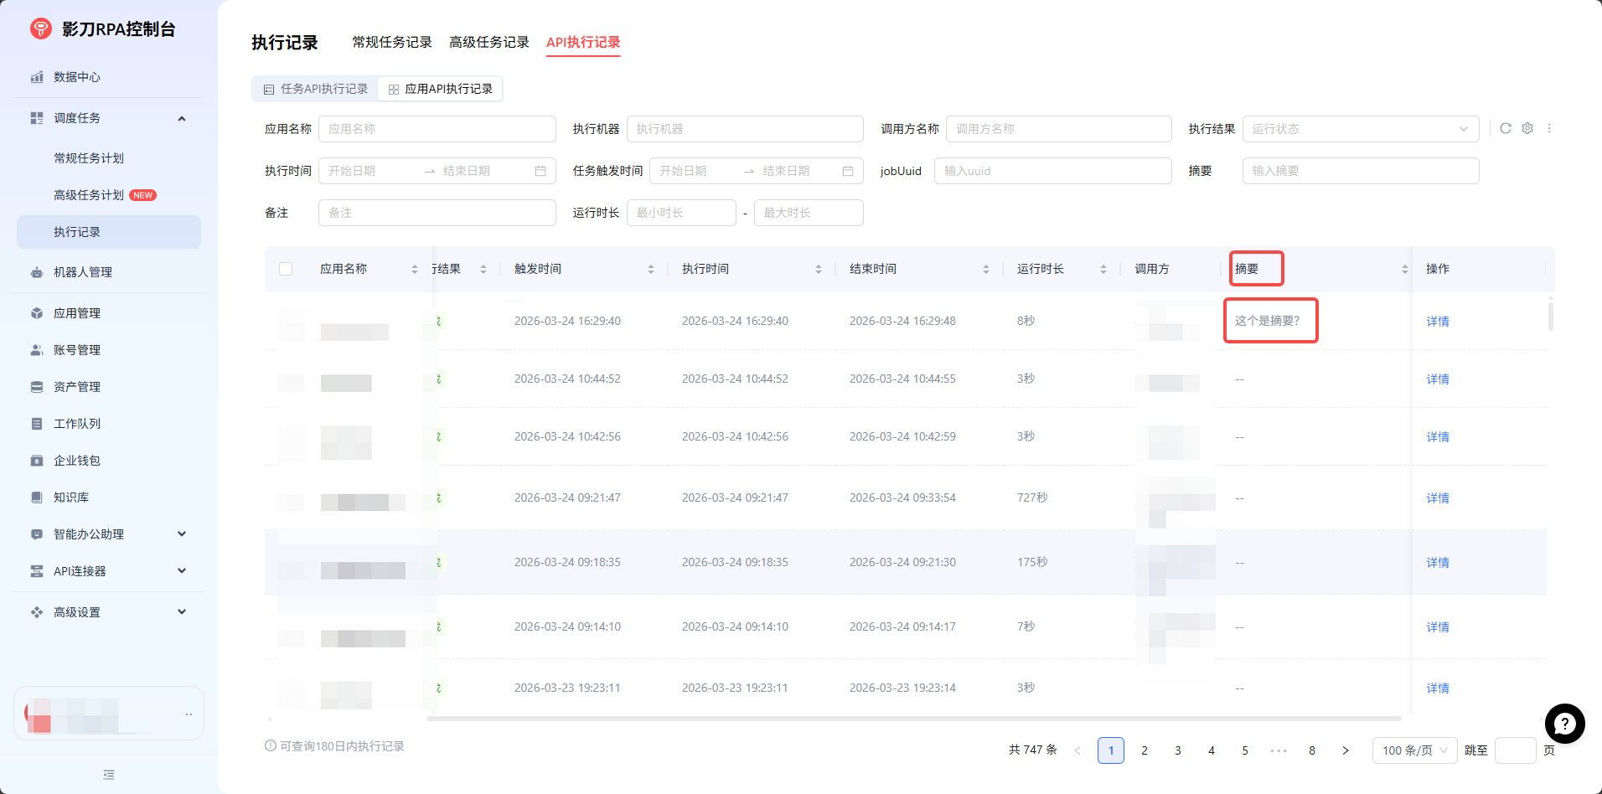Image resolution: width=1602 pixels, height=794 pixels.
Task: Switch to 任务API执行记录 sub-tab
Action: click(x=316, y=89)
